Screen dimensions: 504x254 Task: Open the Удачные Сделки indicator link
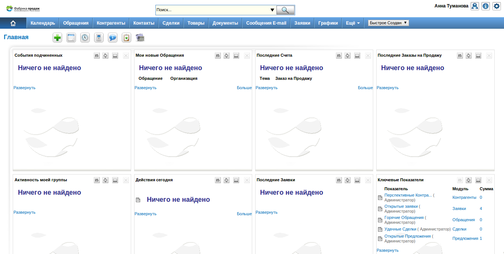coord(400,229)
